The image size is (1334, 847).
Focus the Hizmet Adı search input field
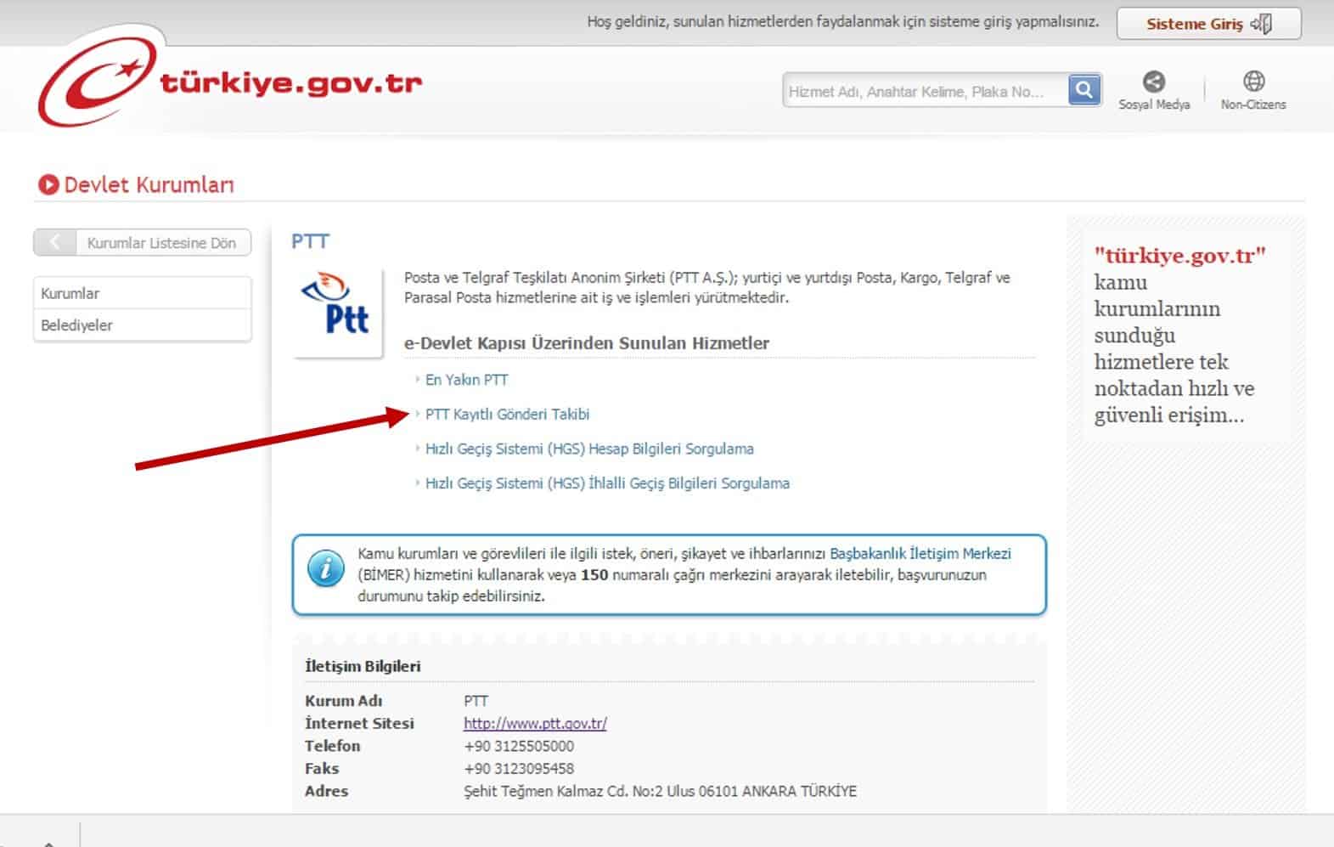click(x=924, y=91)
